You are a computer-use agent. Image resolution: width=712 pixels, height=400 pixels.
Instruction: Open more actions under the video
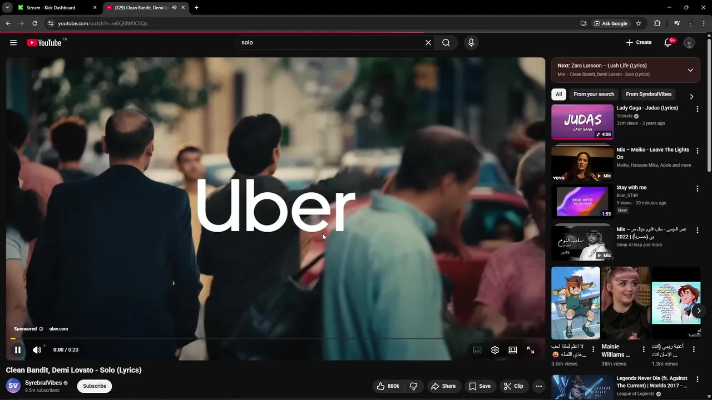click(x=538, y=386)
